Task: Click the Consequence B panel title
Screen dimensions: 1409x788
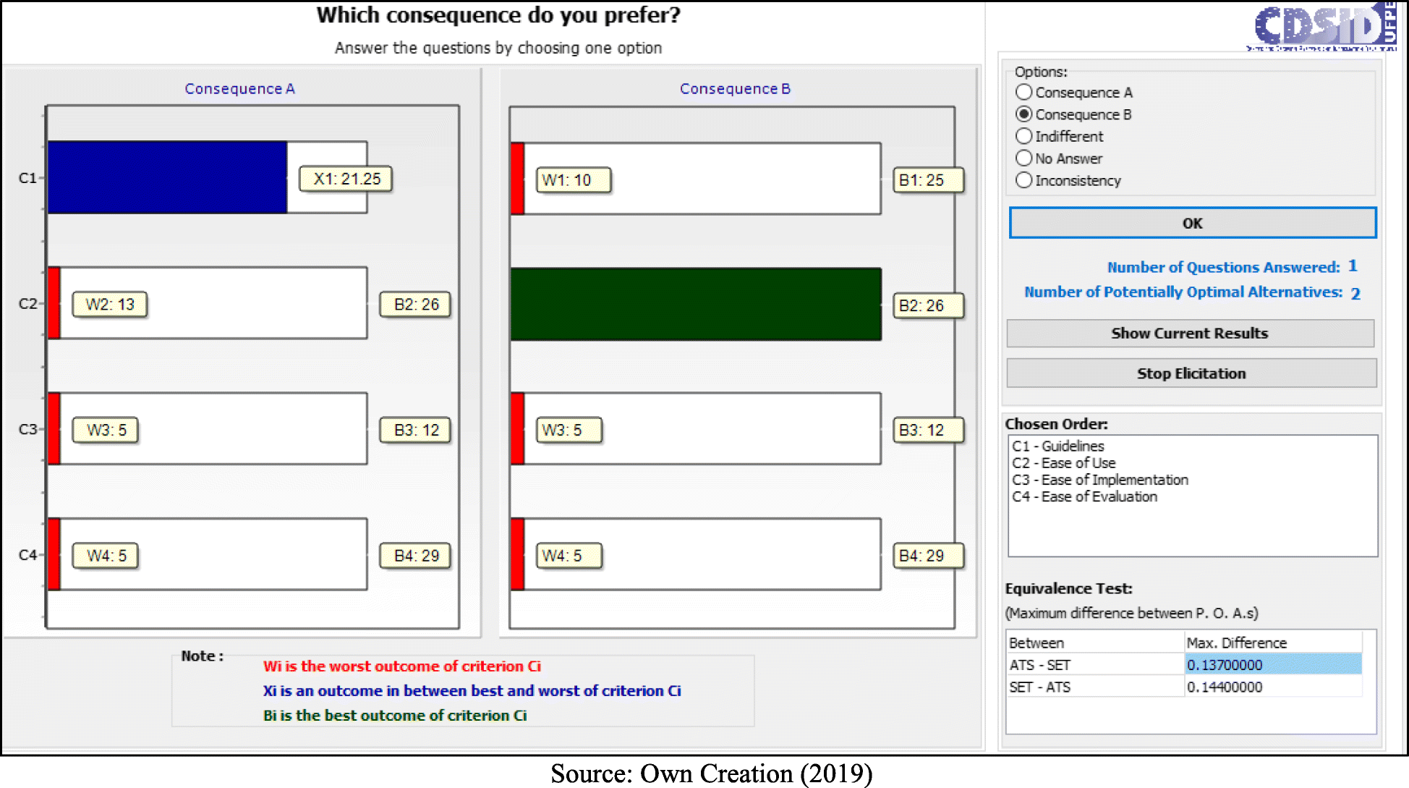Action: pos(735,88)
